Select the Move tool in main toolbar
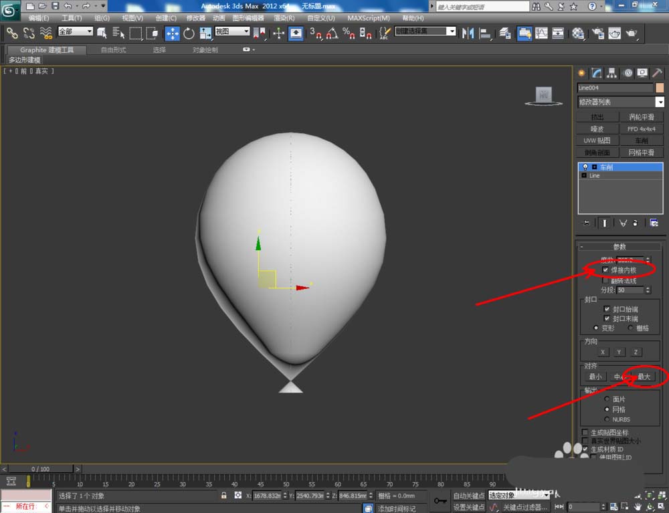Image resolution: width=669 pixels, height=513 pixels. (172, 33)
